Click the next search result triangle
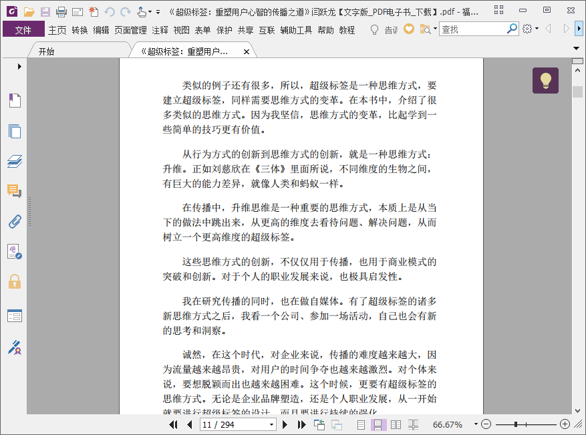 click(x=566, y=29)
